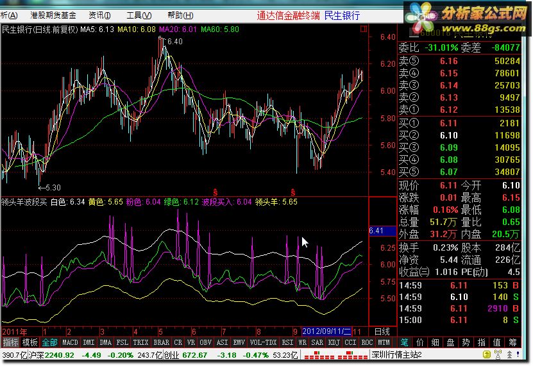Switch indicator to DMA
Image resolution: width=533 pixels, height=366 pixels.
pyautogui.click(x=105, y=342)
